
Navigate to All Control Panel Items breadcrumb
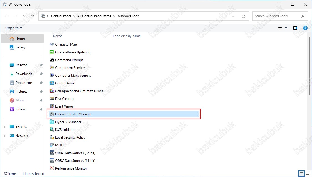click(94, 16)
